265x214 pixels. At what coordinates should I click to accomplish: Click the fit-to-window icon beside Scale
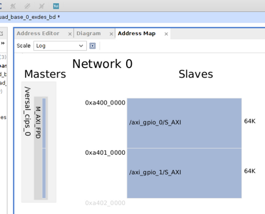[x=93, y=46]
